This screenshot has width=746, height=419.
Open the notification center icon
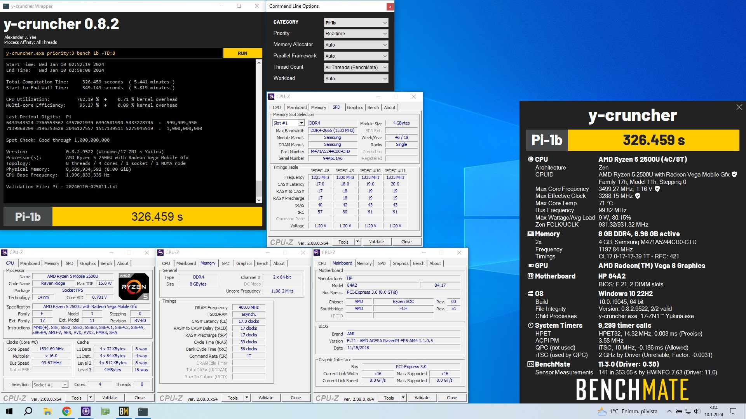(x=733, y=411)
